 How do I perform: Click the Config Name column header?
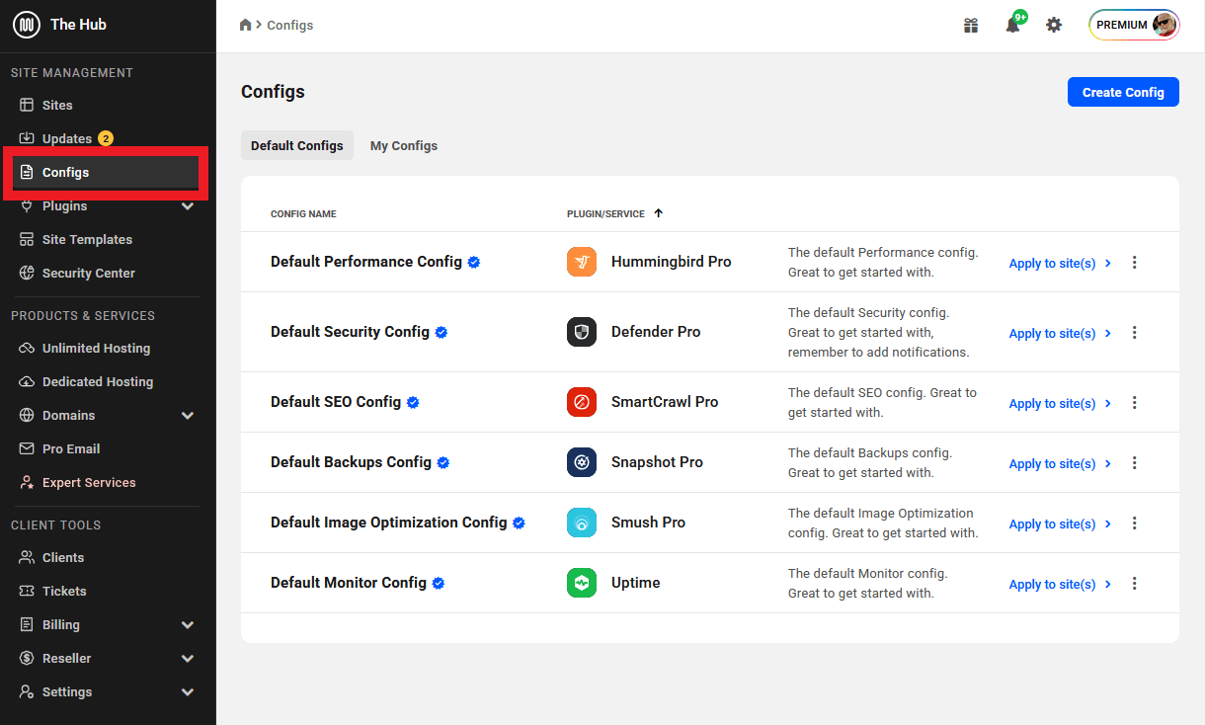pyautogui.click(x=303, y=213)
